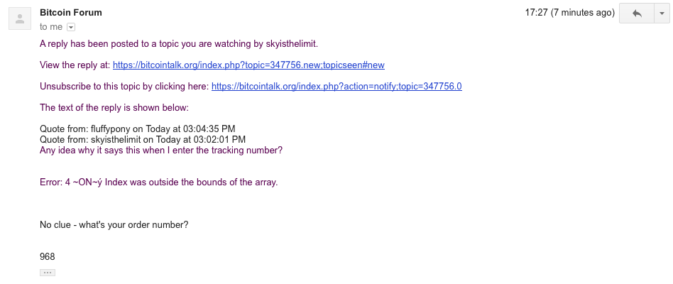Click the 'Quote from: skyisthelimit' line
The image size is (673, 284).
point(143,139)
